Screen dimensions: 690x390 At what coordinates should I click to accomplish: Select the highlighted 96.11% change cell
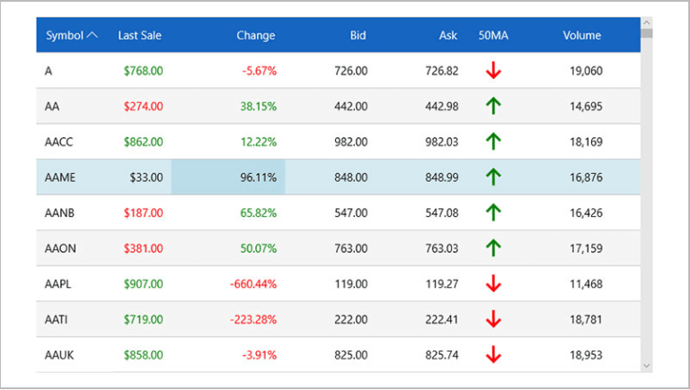coord(228,177)
